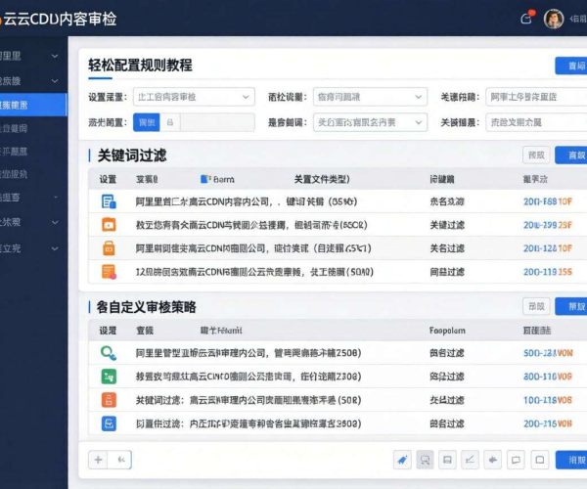Switch to the 轻松配置规则教程 tab

point(140,66)
